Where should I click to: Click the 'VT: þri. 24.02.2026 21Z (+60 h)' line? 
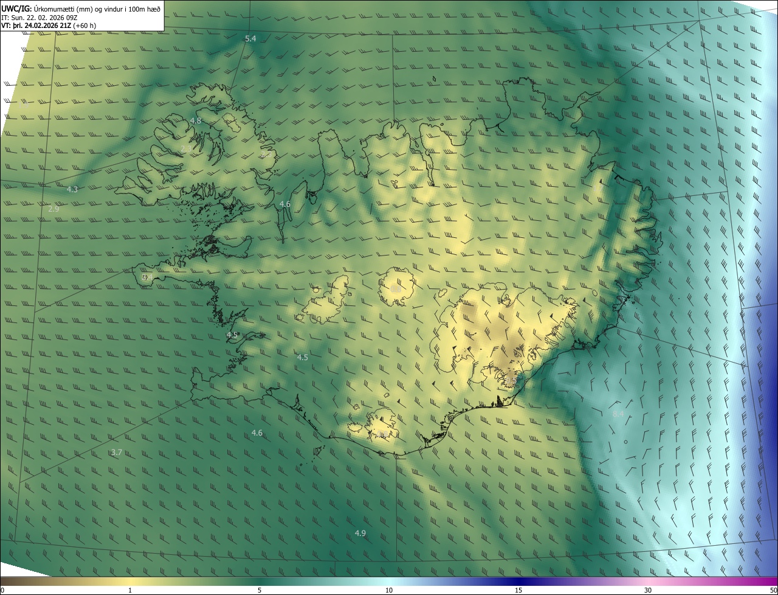tap(49, 26)
